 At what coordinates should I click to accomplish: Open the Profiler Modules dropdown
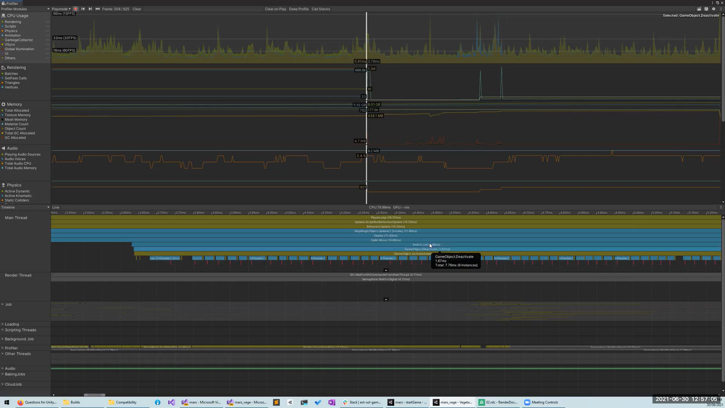click(x=25, y=9)
